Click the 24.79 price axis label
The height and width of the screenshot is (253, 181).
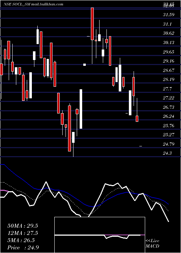[169, 144]
